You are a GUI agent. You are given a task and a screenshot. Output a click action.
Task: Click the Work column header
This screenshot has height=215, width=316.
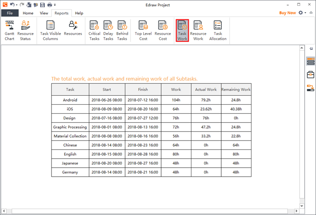[x=176, y=89]
